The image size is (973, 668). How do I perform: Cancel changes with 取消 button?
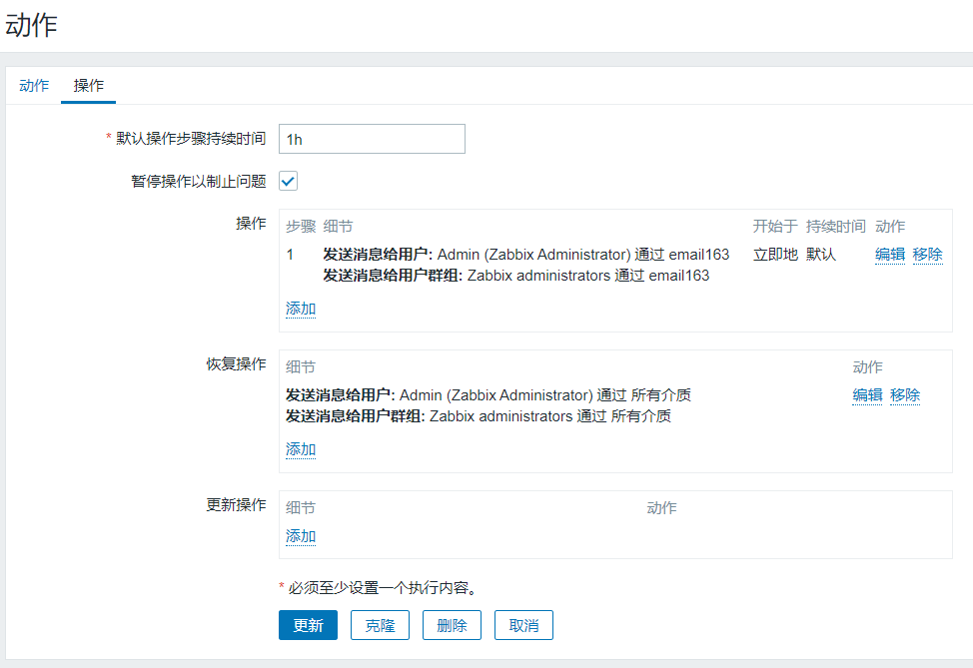click(523, 625)
